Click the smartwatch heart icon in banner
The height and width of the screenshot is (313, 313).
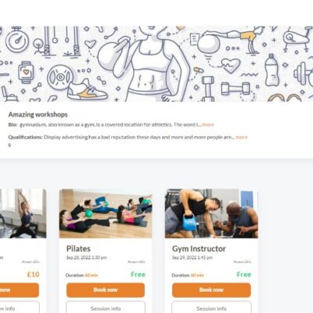26,72
